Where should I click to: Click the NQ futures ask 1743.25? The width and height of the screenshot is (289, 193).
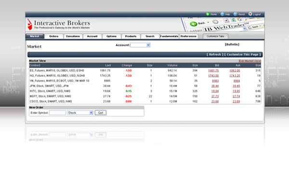(235, 76)
